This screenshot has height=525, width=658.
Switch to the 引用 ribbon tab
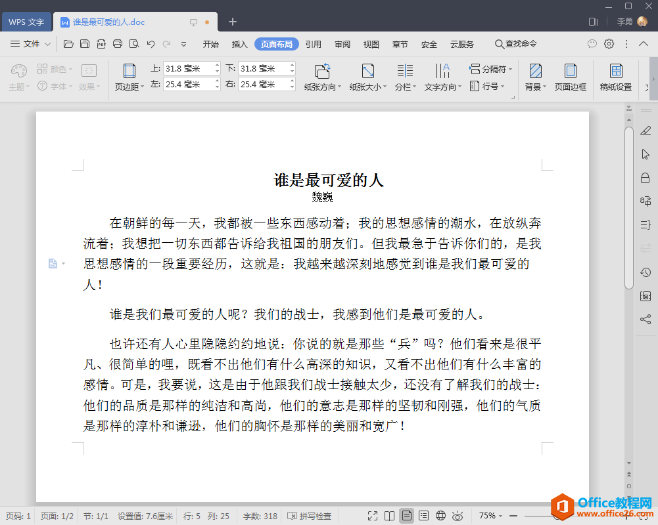313,44
